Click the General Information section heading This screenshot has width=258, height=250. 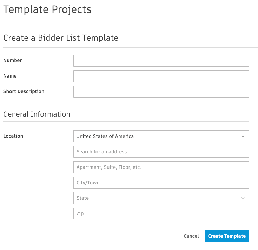[37, 114]
